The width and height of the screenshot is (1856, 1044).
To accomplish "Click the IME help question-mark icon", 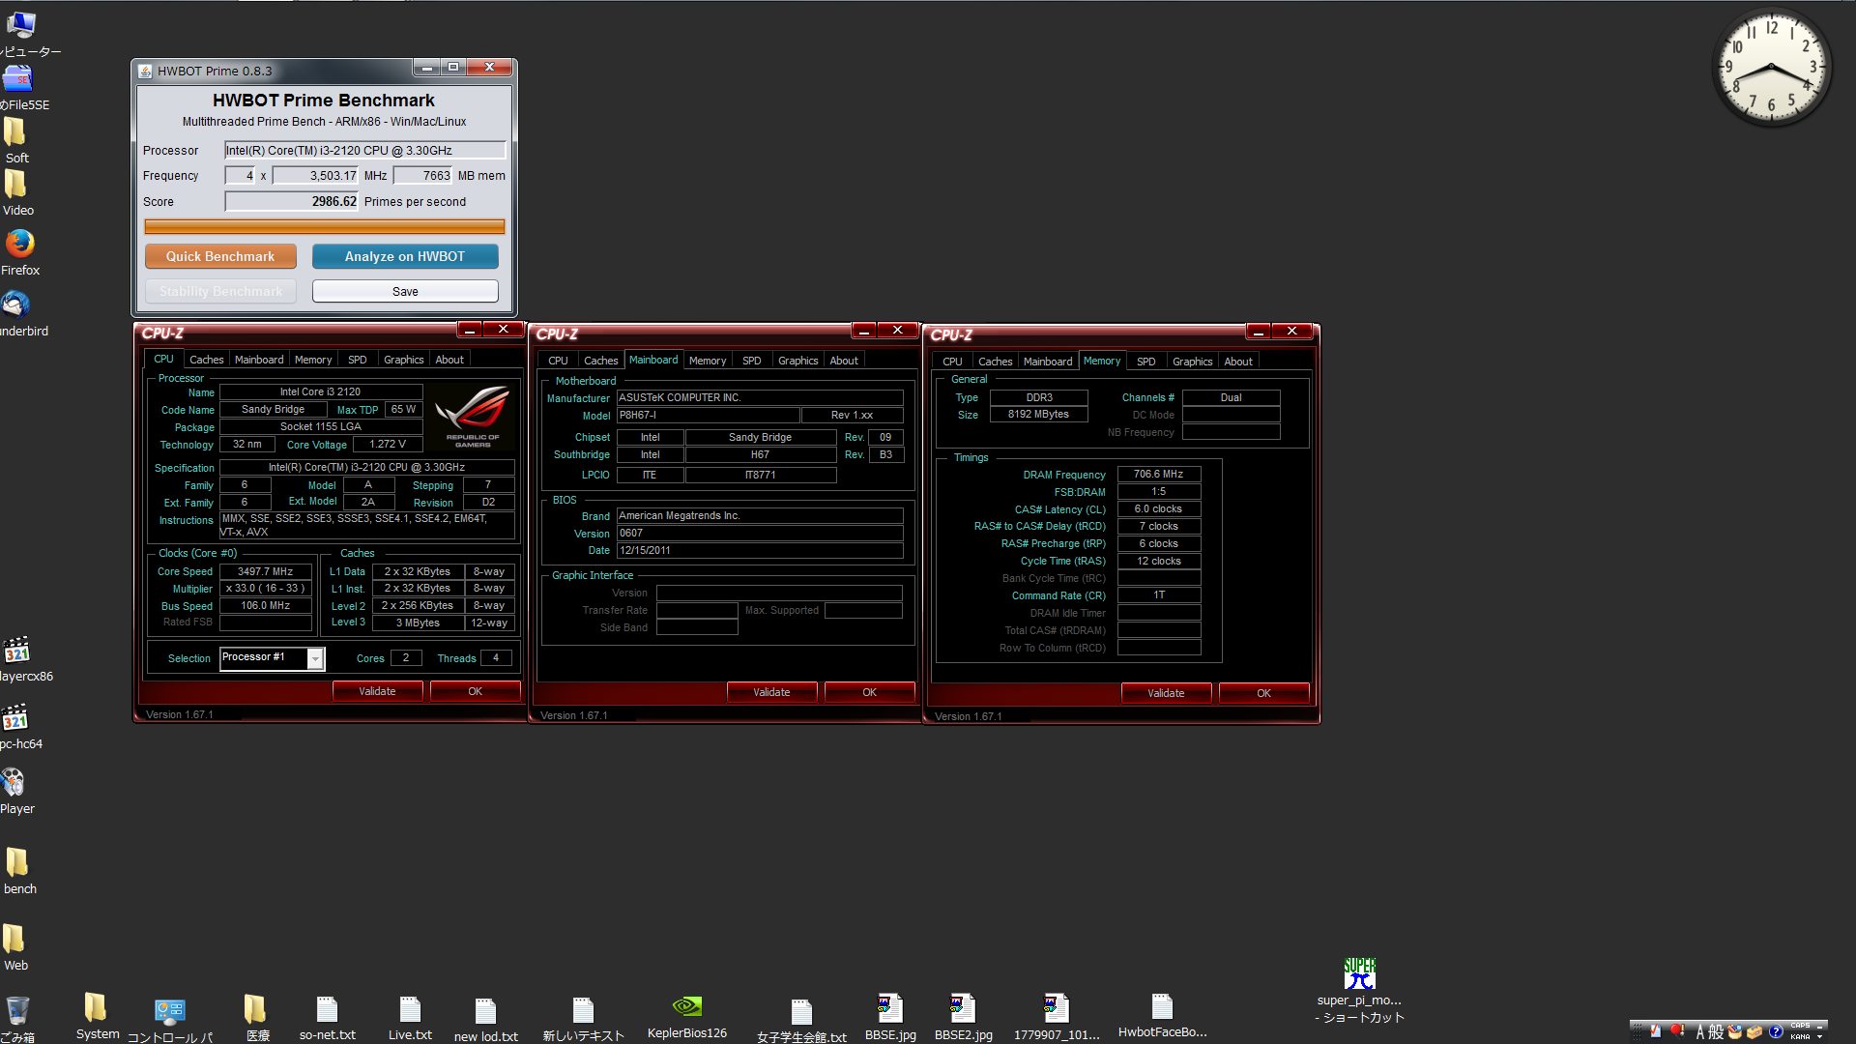I will coord(1776,1031).
